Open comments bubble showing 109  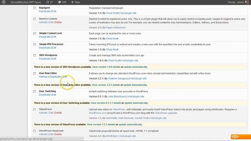coord(62,2)
